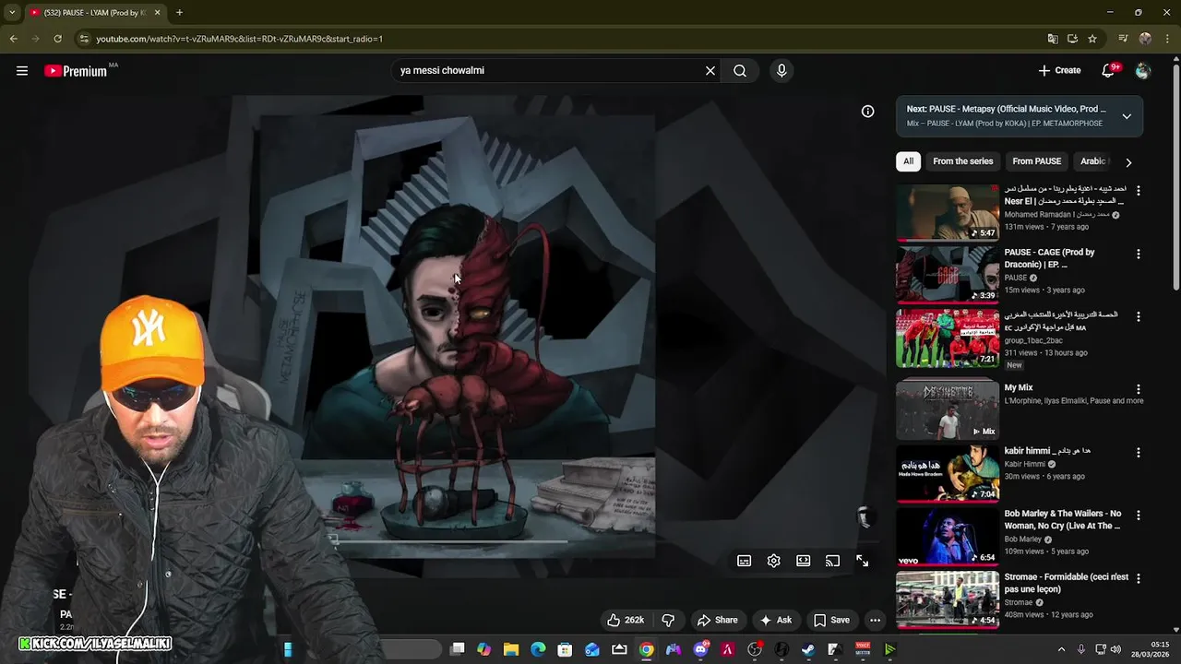Cast video to a TV
This screenshot has height=664, width=1181.
(x=833, y=561)
